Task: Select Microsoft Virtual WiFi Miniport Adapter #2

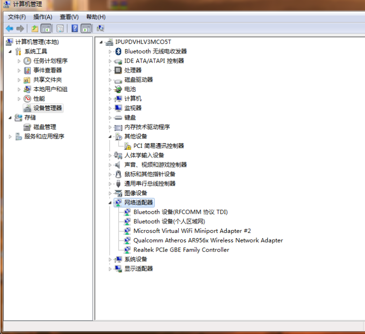Action: [x=192, y=231]
